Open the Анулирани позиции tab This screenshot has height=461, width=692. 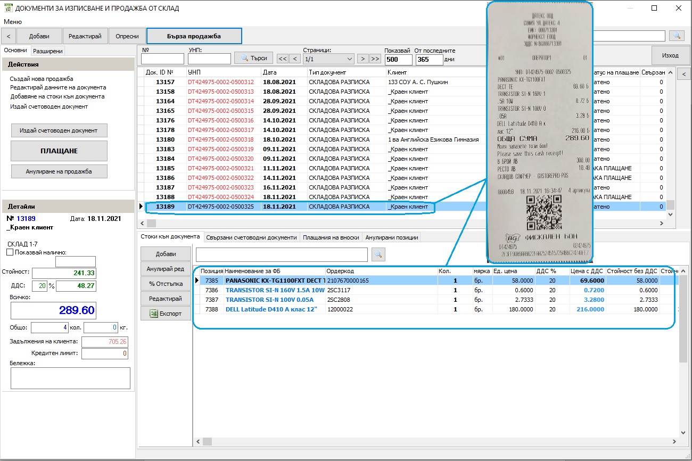point(392,237)
